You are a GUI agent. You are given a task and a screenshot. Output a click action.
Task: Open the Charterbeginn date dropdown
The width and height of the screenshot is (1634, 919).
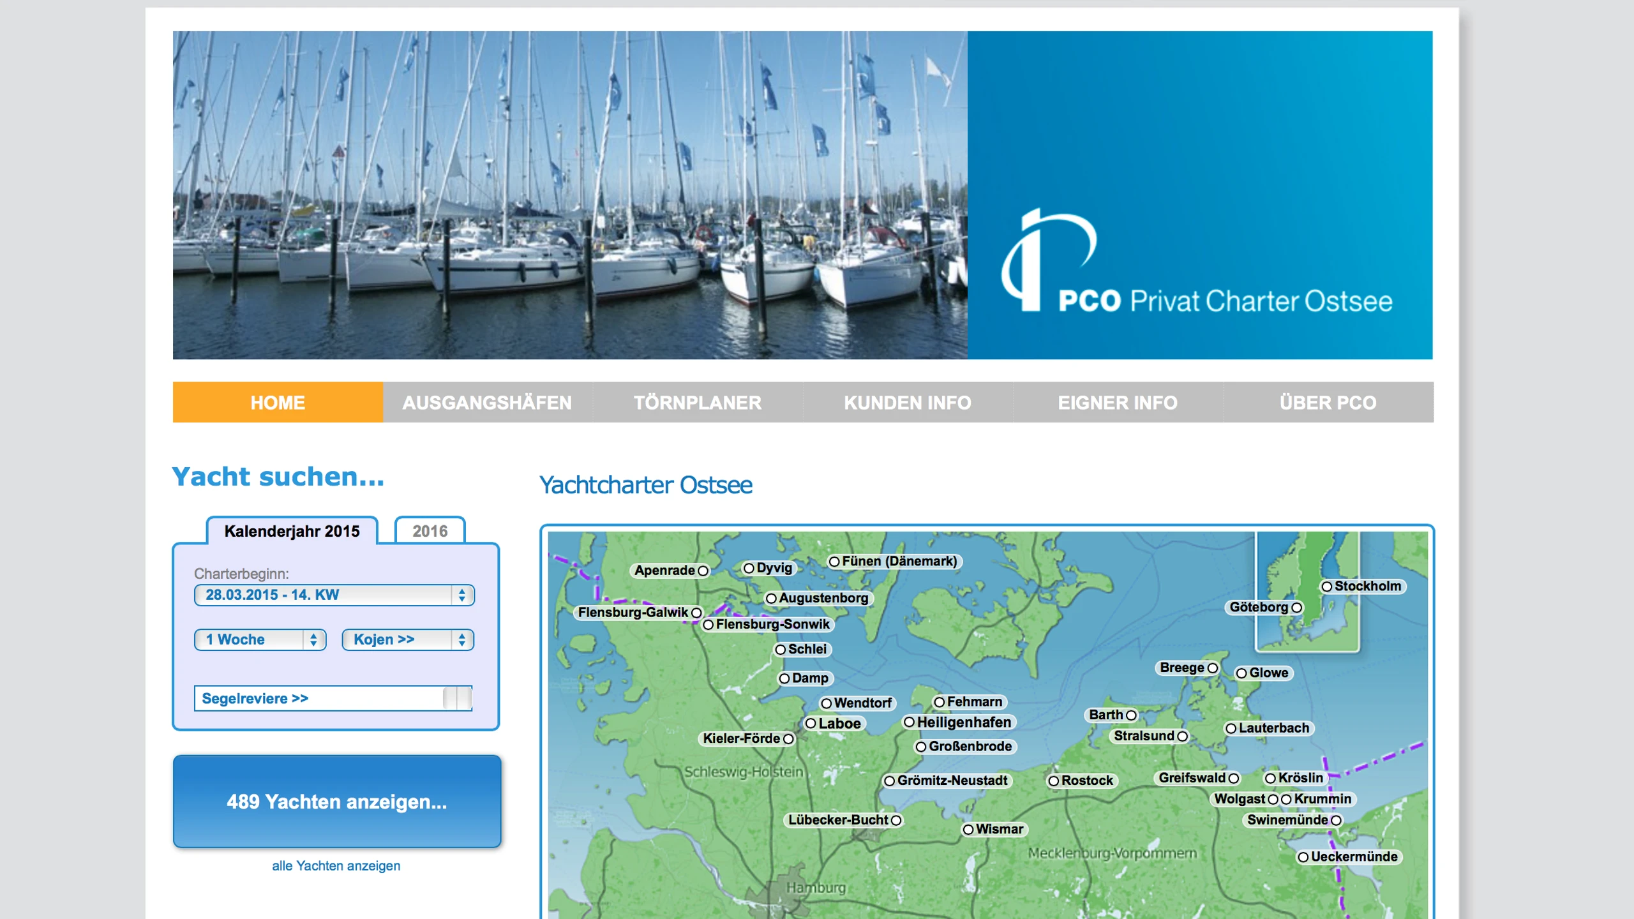334,595
